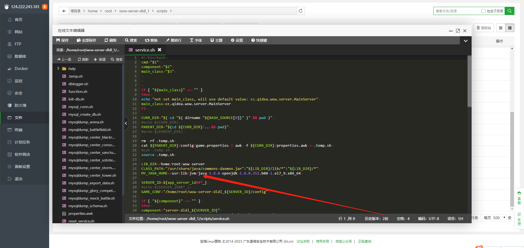Click the code editor vertical scrollbar
This screenshot has height=248, width=524.
[x=469, y=82]
